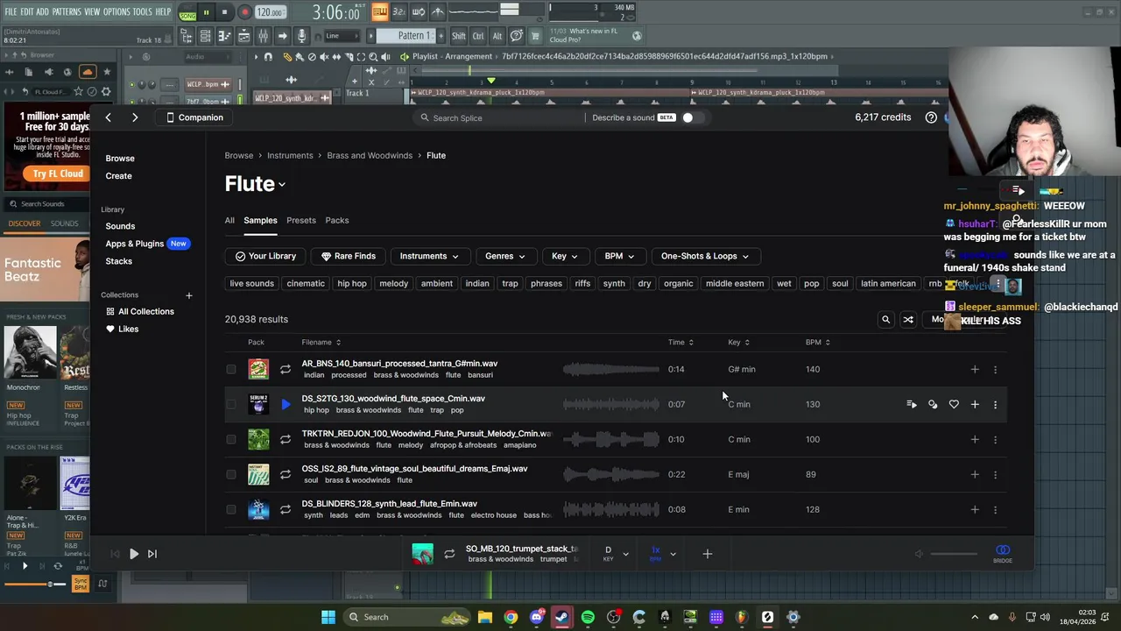Toggle loop icon on AR_BNS_140 bansuri row
Viewport: 1121px width, 631px height.
coord(286,369)
